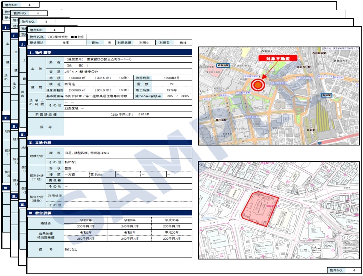This screenshot has width=363, height=276.
Task: Click 230千円/坪 in the 公示地価相当額単価 row
Action: click(172, 239)
